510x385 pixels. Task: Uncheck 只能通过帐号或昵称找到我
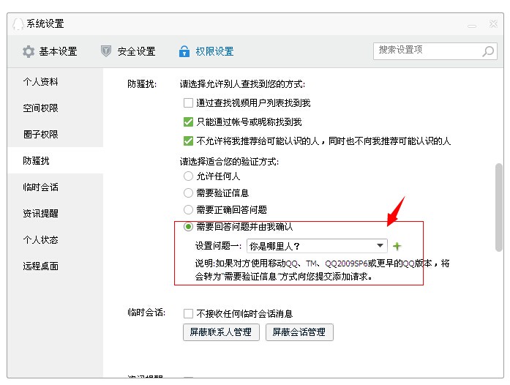[188, 122]
